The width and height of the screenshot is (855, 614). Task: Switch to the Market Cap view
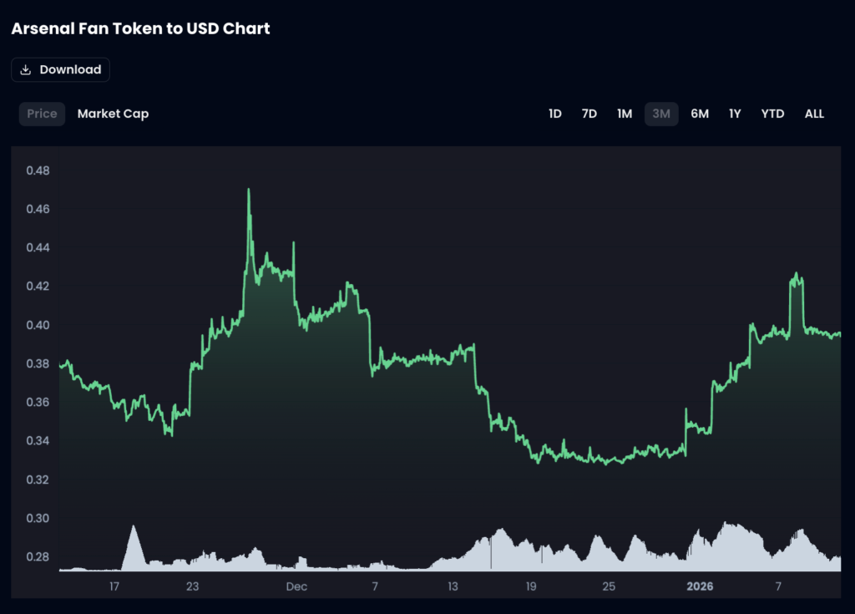click(x=113, y=114)
